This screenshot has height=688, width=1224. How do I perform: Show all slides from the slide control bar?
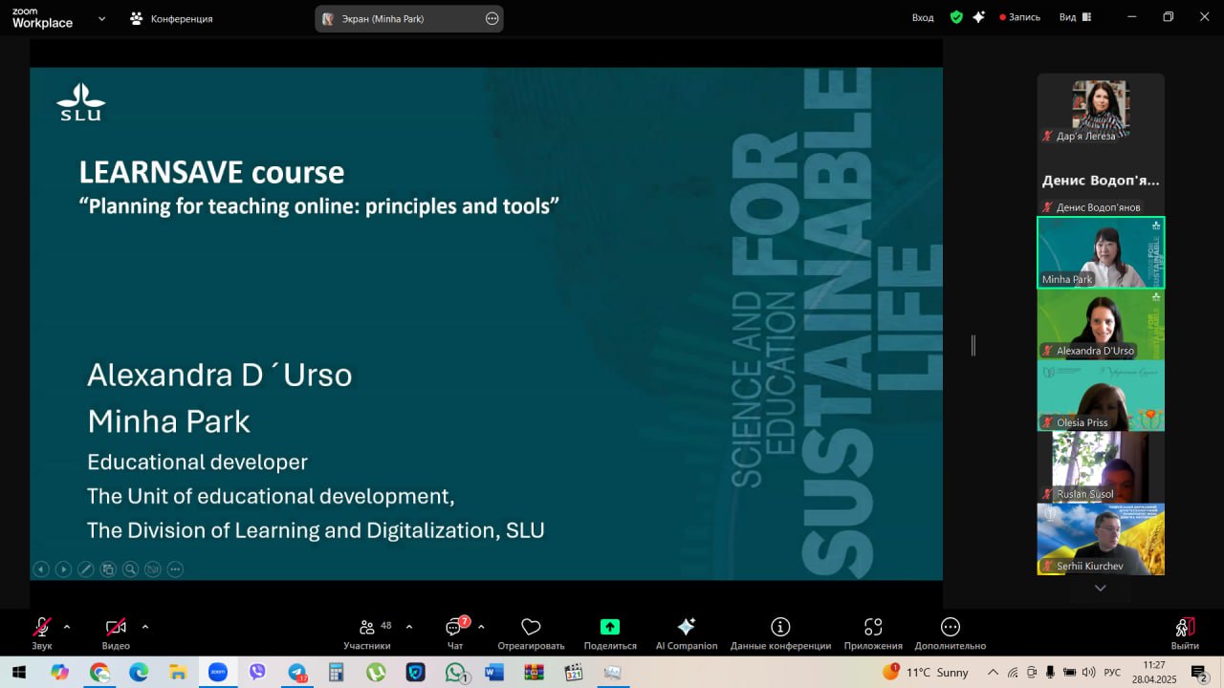pyautogui.click(x=108, y=570)
